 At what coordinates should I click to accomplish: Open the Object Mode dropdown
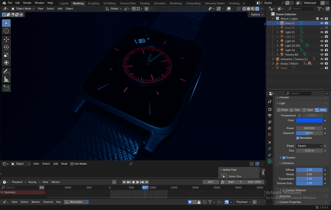23,9
